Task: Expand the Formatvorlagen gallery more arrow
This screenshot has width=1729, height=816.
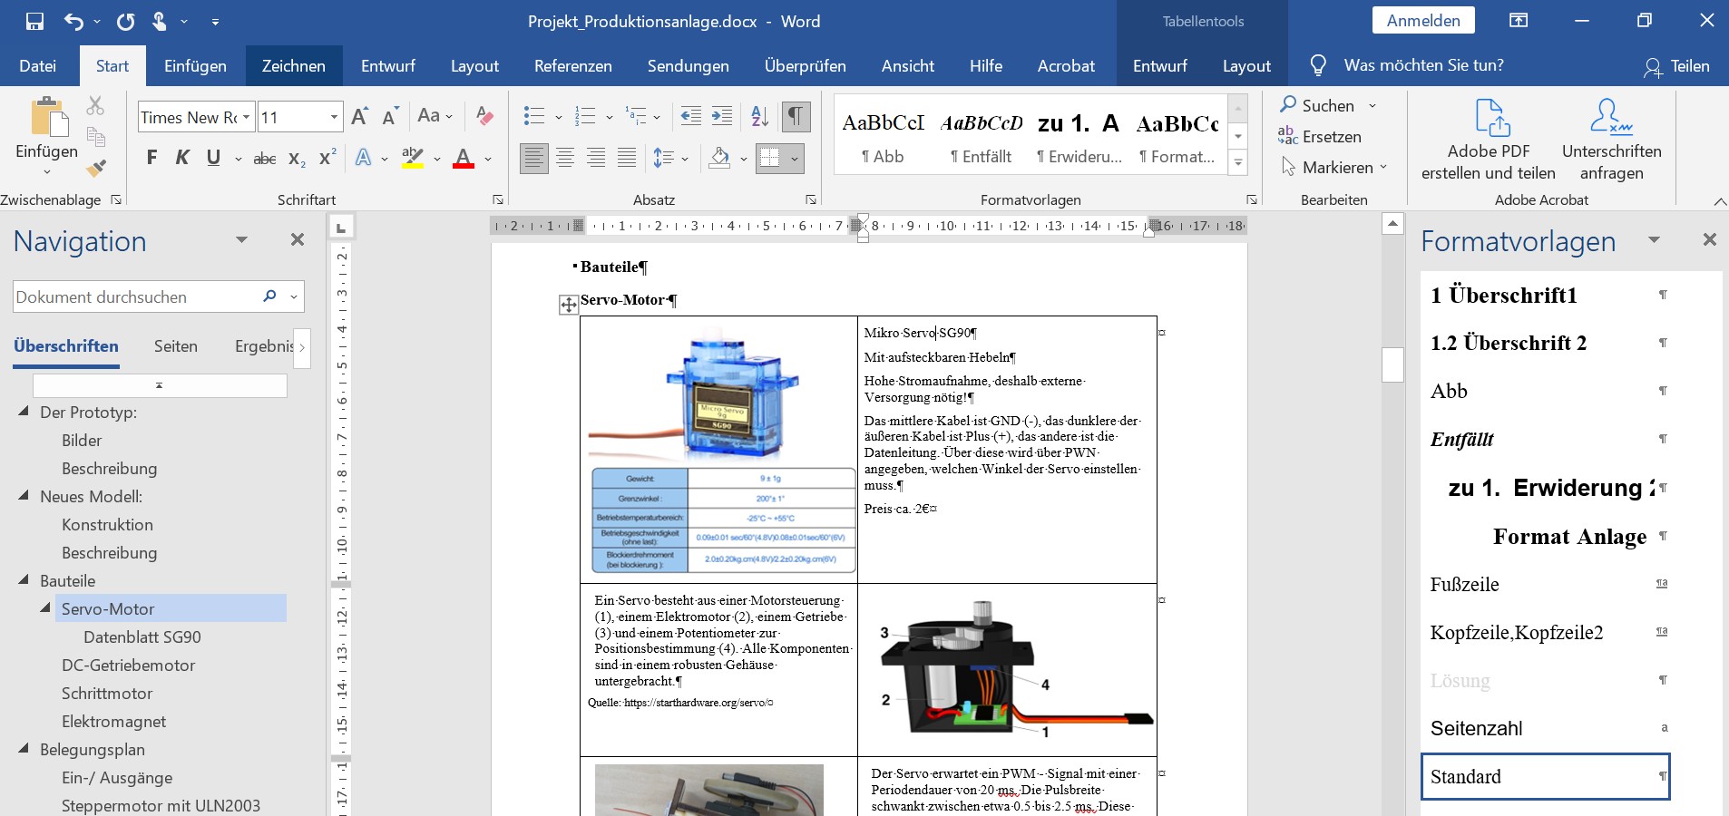Action: click(x=1238, y=163)
